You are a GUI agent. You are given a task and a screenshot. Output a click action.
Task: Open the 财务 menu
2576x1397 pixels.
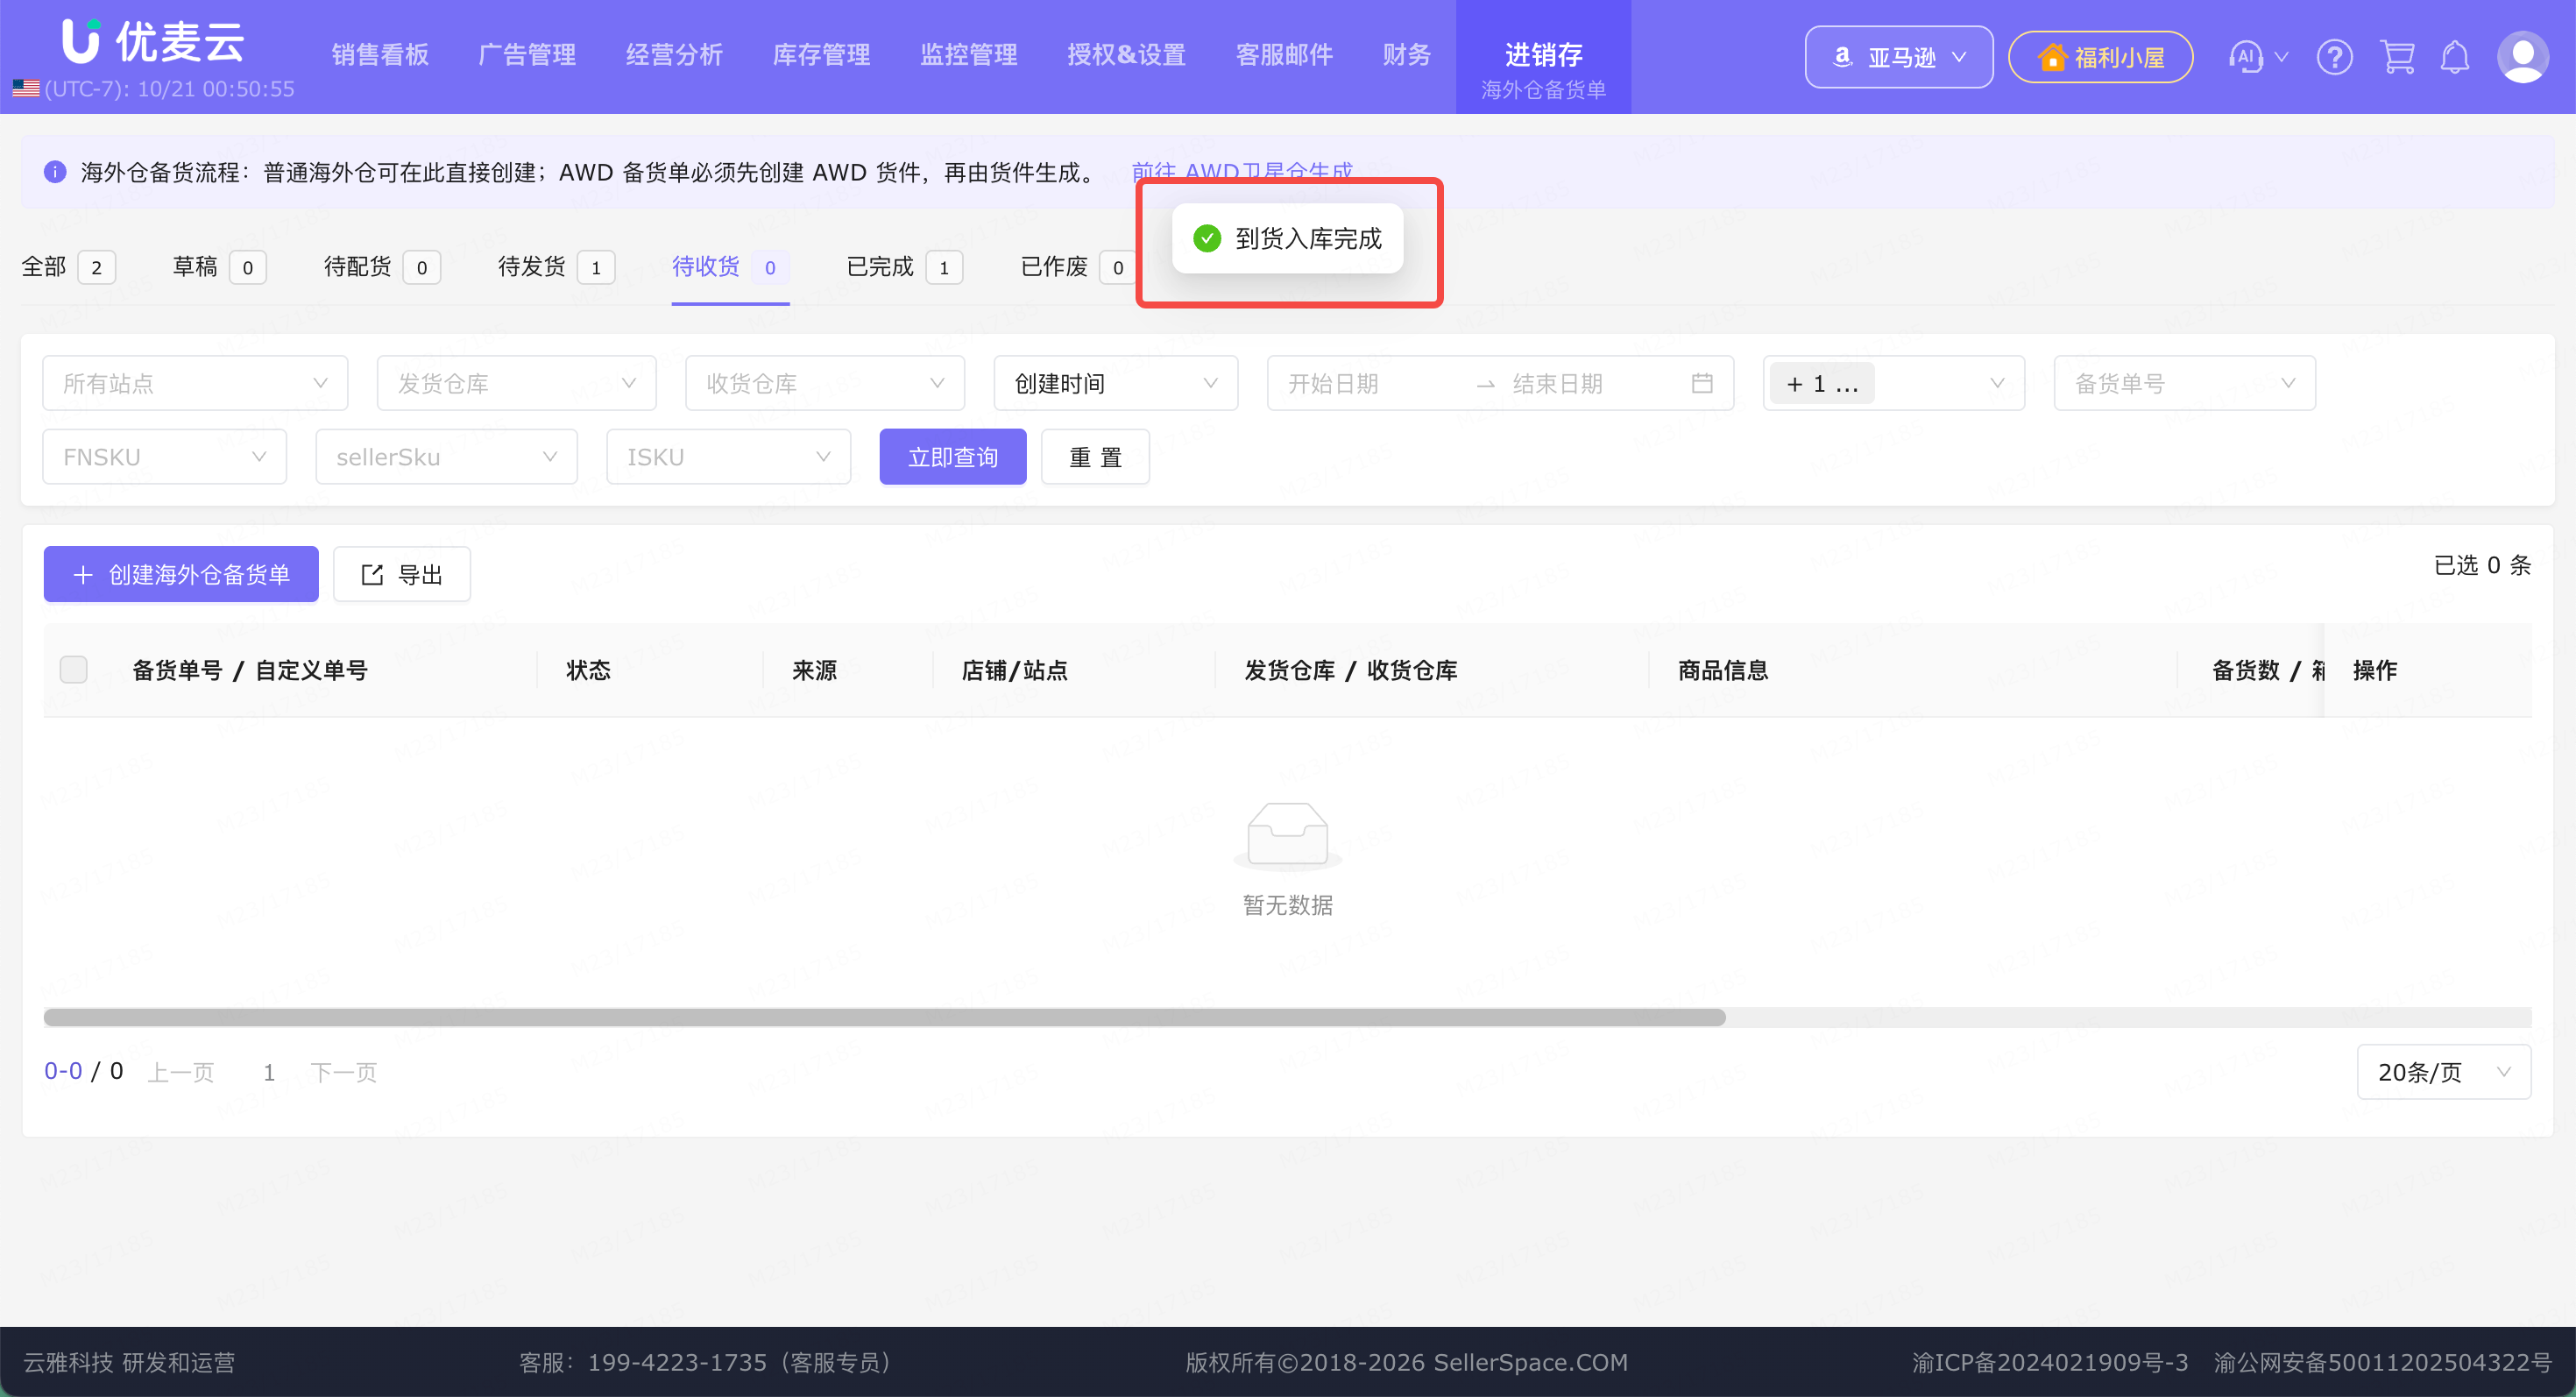tap(1406, 55)
